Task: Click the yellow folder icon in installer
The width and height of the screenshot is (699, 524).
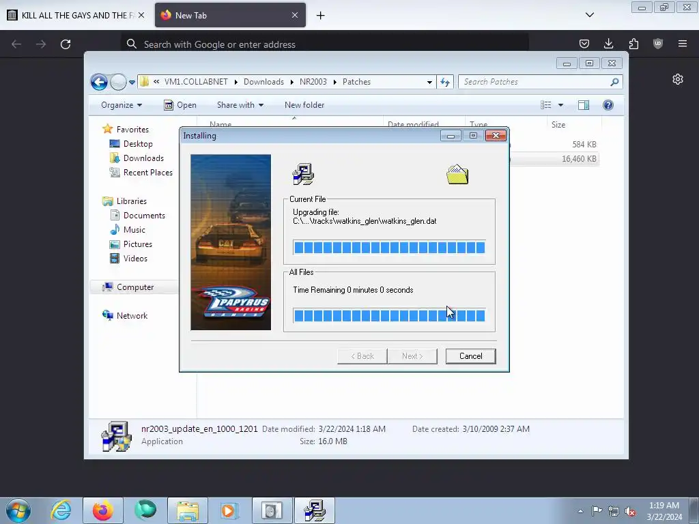Action: click(x=457, y=174)
